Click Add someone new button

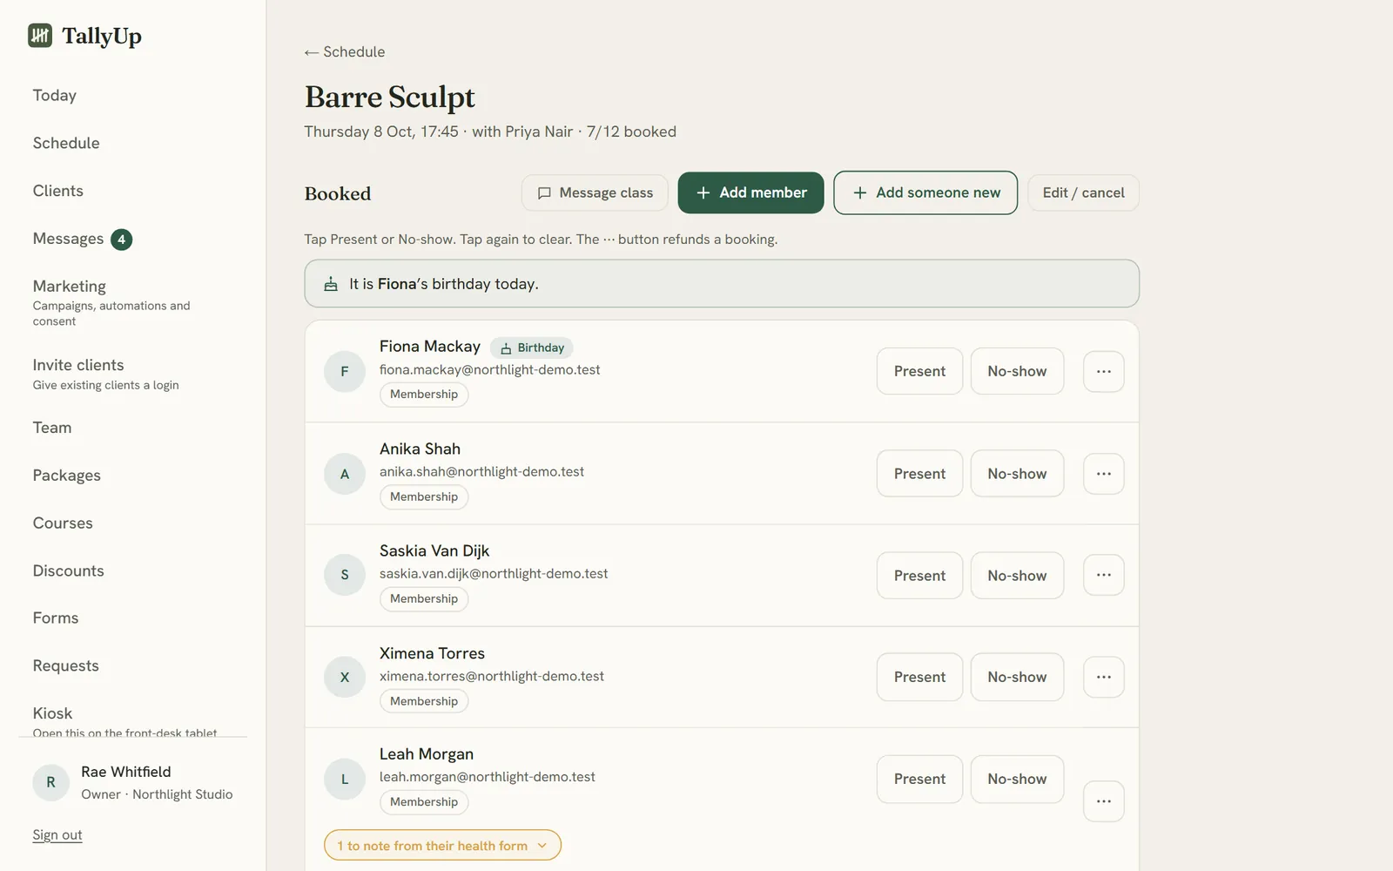click(925, 192)
